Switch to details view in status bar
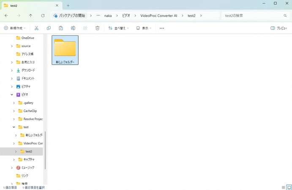This screenshot has height=190, width=292. point(283,187)
